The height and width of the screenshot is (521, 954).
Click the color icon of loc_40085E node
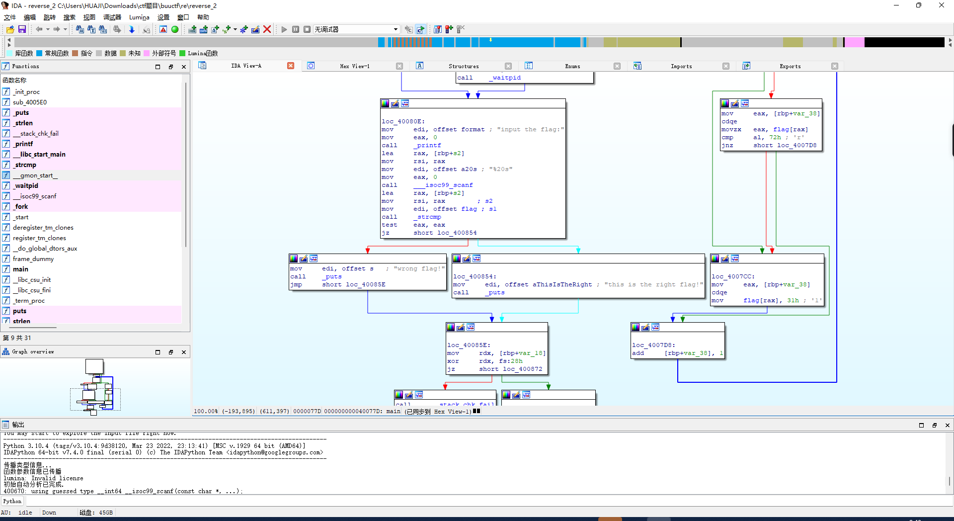451,327
